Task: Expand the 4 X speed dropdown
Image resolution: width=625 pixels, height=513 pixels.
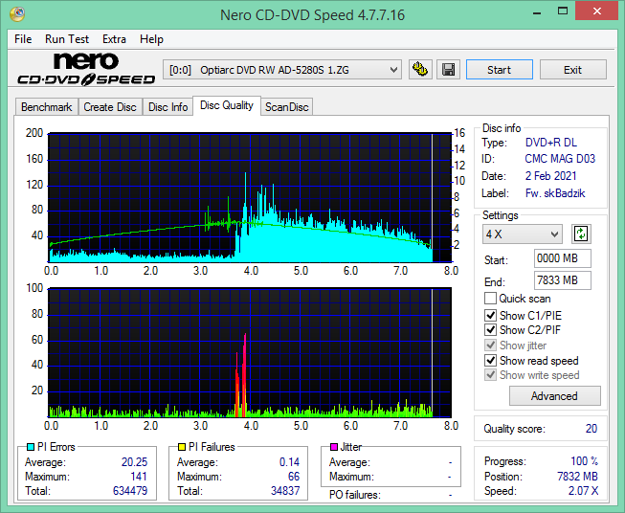Action: click(523, 234)
